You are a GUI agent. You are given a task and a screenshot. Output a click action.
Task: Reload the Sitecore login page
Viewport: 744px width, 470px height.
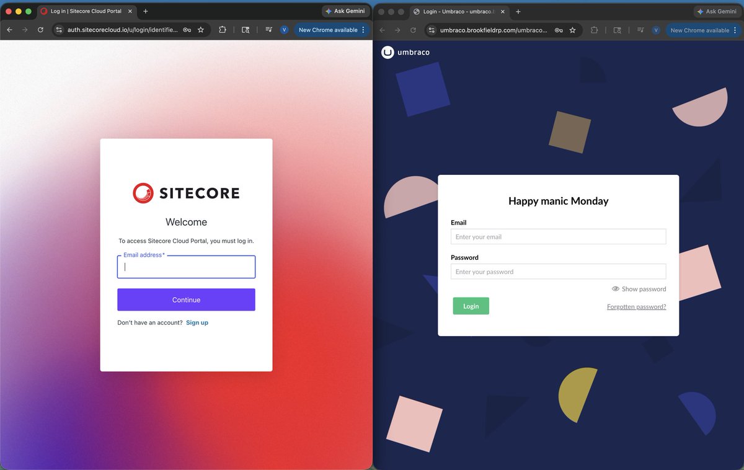pyautogui.click(x=40, y=30)
